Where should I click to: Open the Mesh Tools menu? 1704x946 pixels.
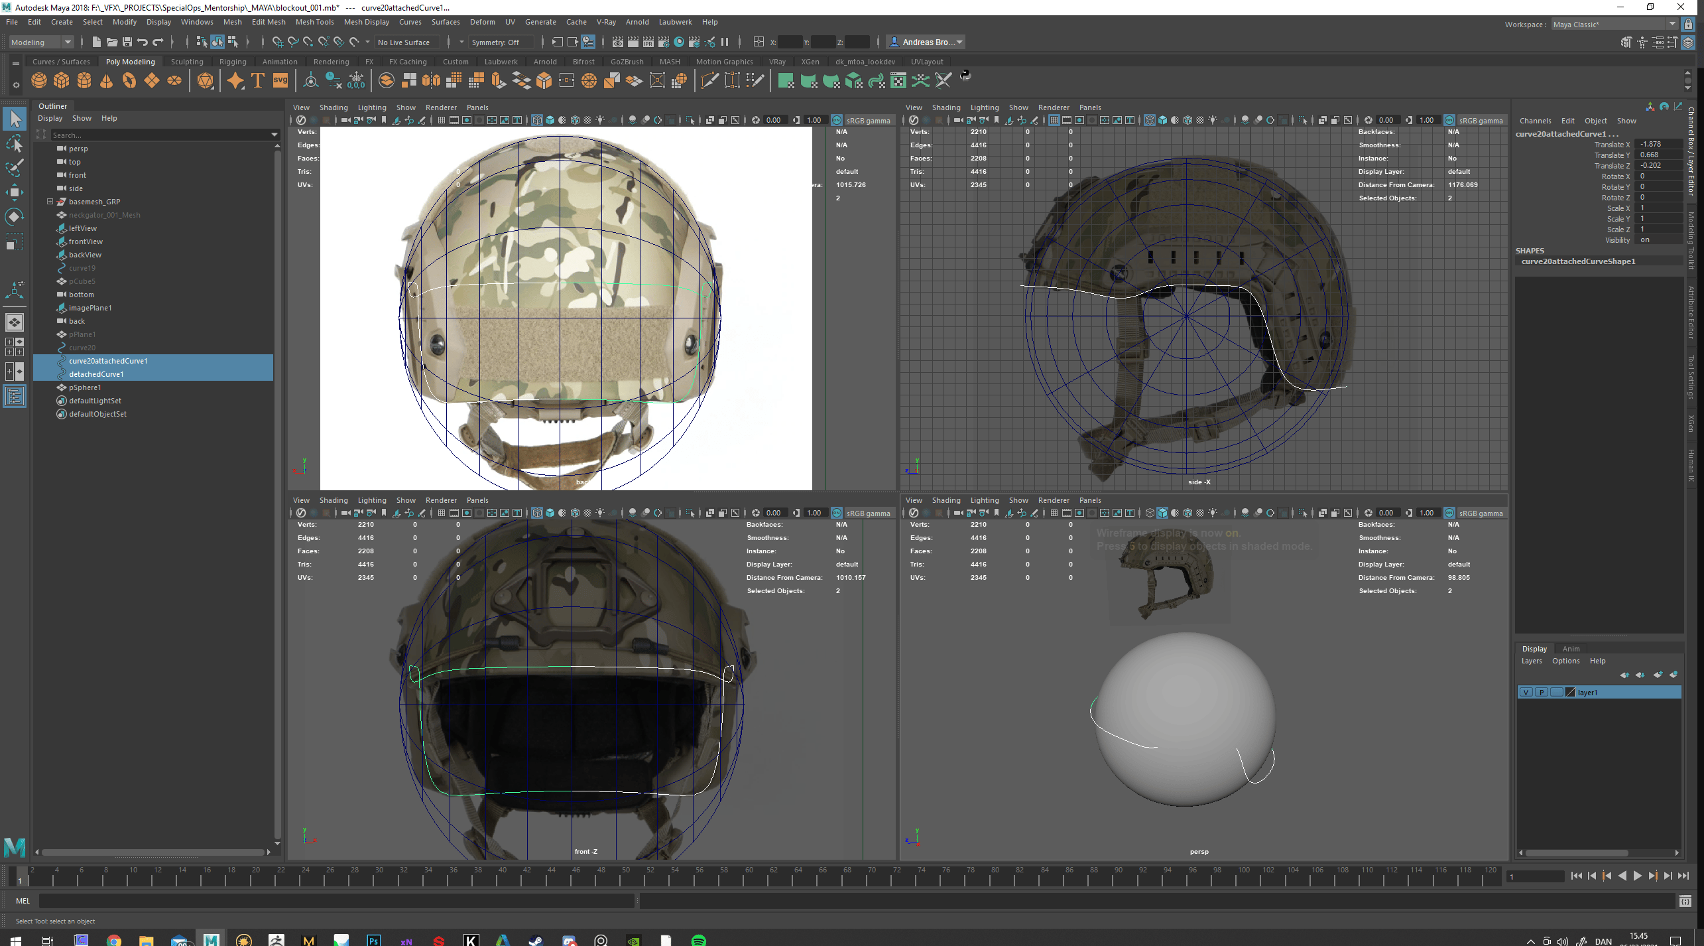tap(314, 22)
